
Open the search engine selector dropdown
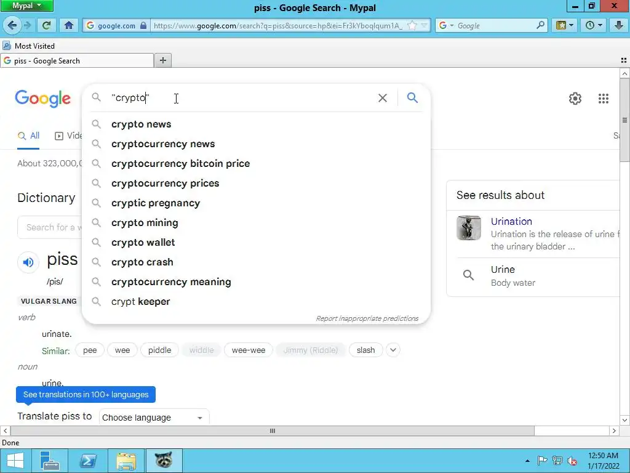pyautogui.click(x=446, y=25)
